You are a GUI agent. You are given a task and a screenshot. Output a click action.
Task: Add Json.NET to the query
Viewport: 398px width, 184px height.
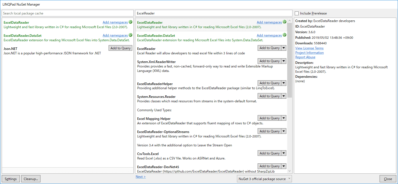click(x=120, y=48)
